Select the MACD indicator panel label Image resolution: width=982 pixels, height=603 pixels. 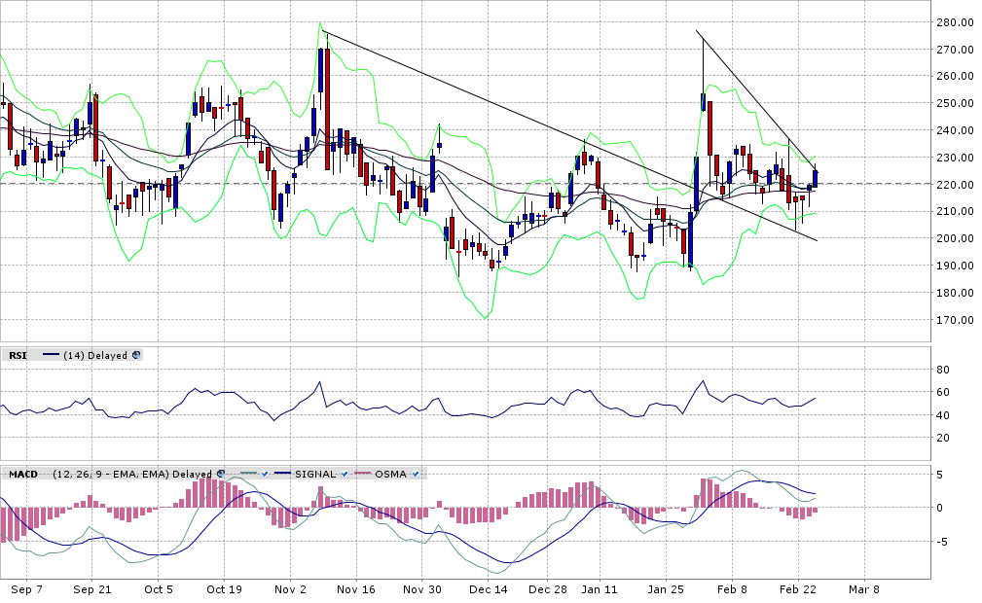pos(23,474)
